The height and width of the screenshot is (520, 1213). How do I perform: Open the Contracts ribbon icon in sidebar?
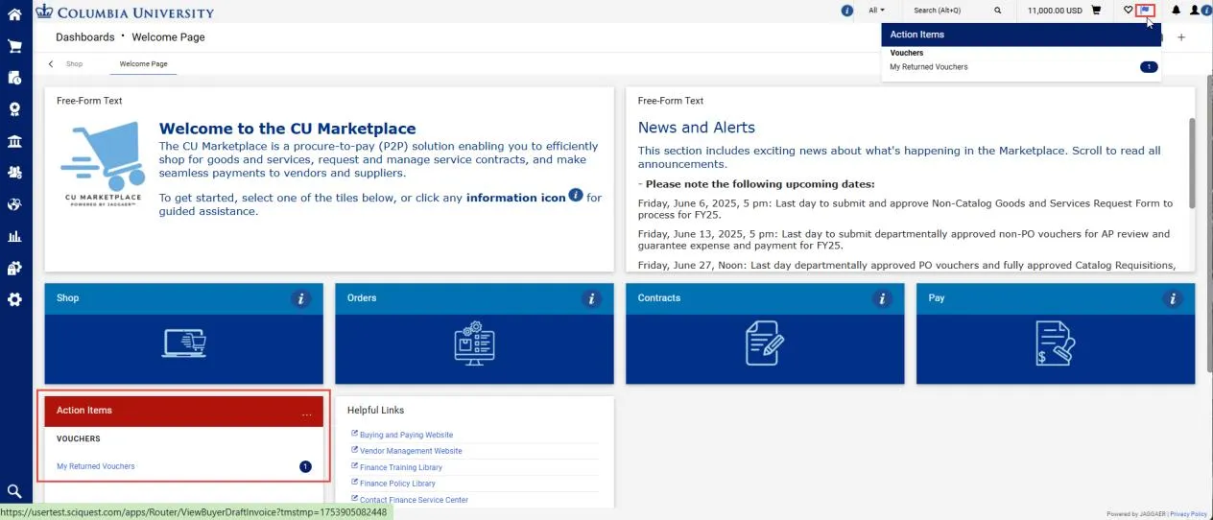click(x=14, y=109)
